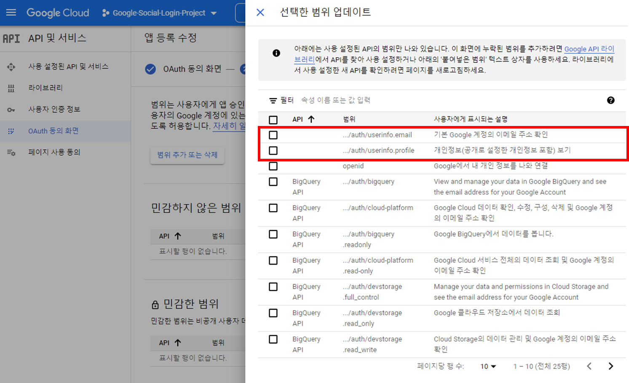Click the .../auth/userinfo.email scope text

click(377, 135)
